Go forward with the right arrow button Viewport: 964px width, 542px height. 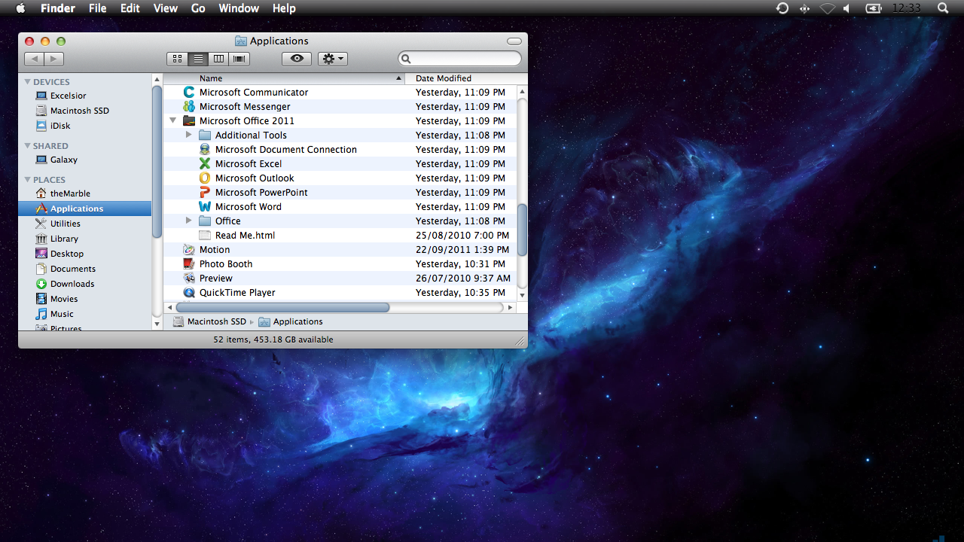click(54, 59)
